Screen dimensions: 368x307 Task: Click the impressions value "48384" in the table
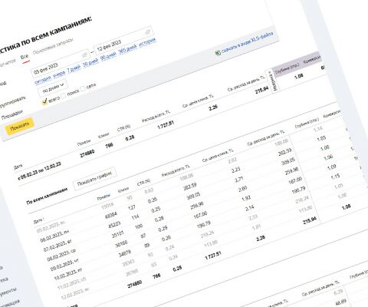(111, 215)
